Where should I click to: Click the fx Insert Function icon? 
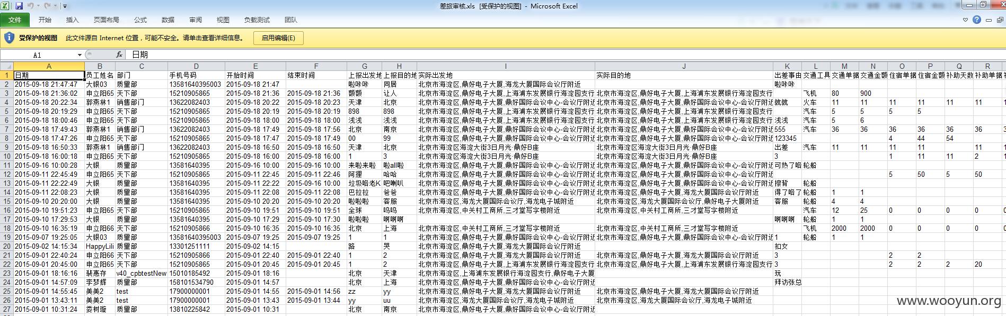tap(119, 55)
